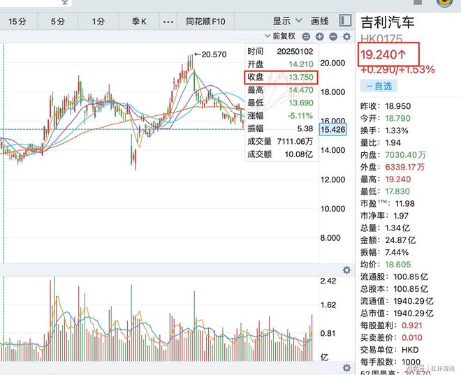This screenshot has width=461, height=375.
Task: Click the 20.000 price axis label
Action: (x=332, y=63)
